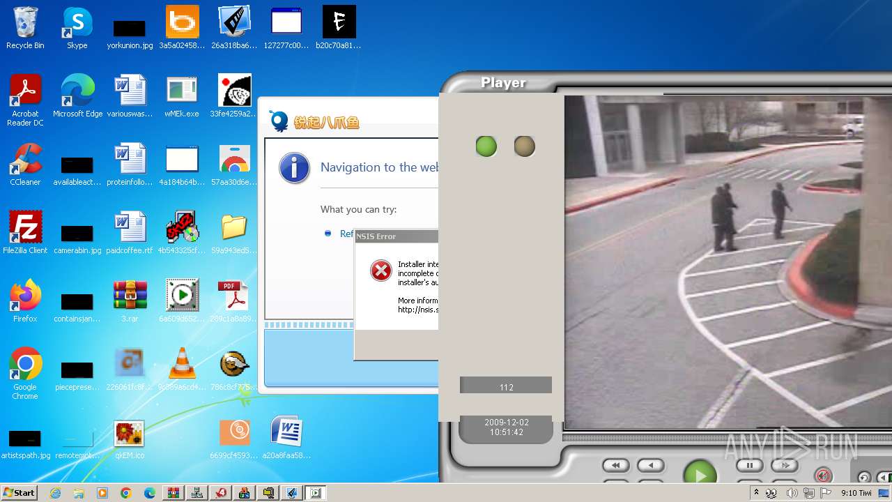Open Chrome from taskbar

tap(126, 493)
